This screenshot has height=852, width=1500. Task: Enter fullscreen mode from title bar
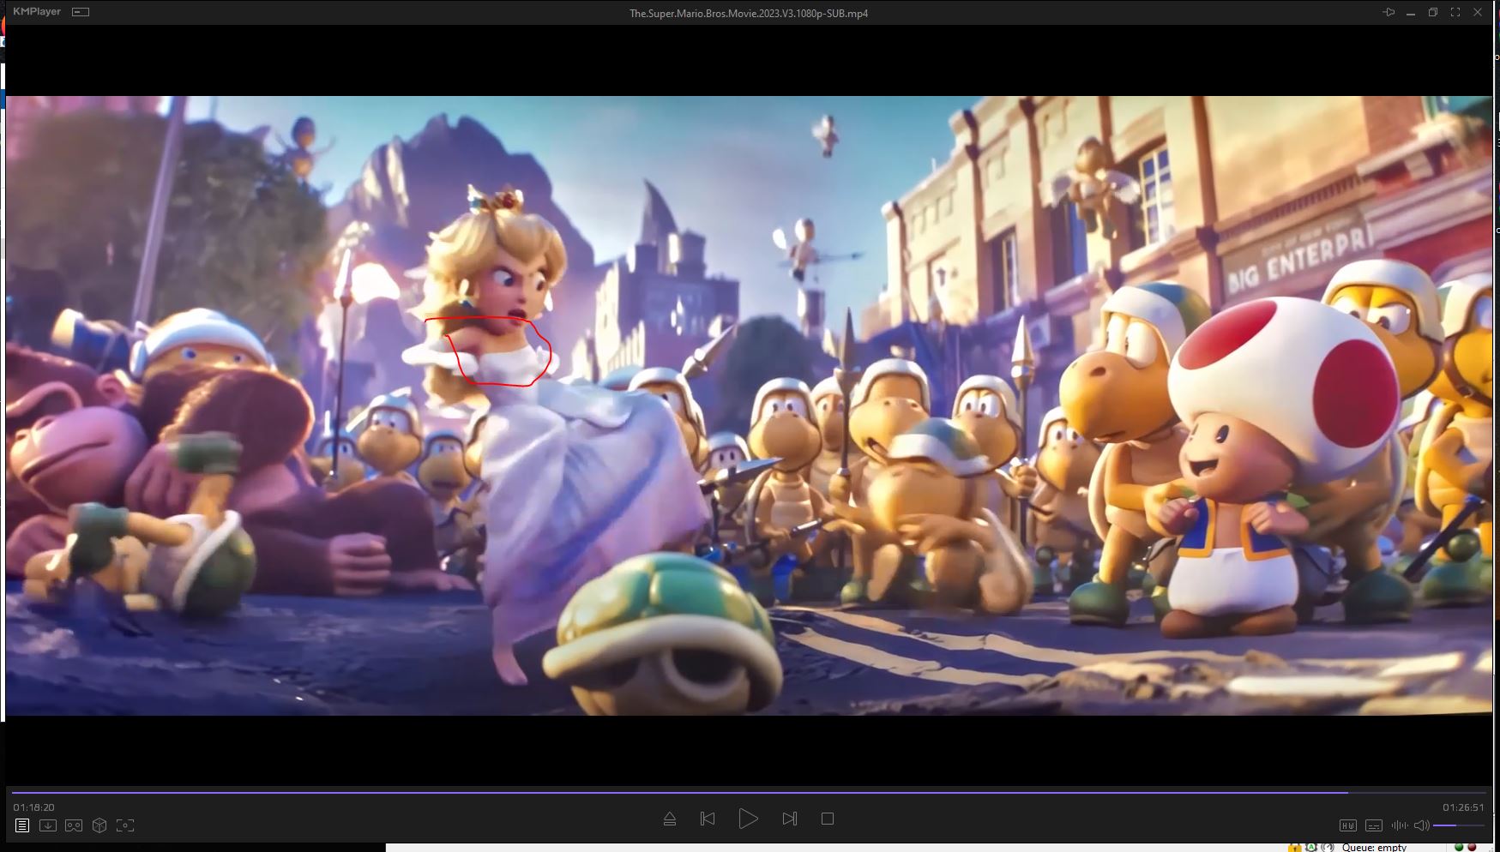(x=1455, y=12)
